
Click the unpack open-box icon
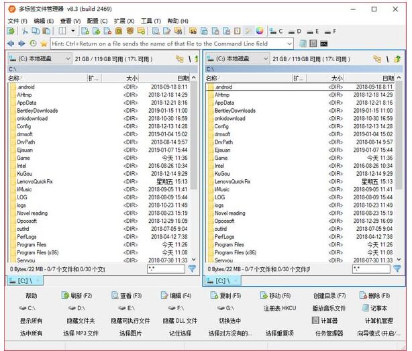[130, 31]
